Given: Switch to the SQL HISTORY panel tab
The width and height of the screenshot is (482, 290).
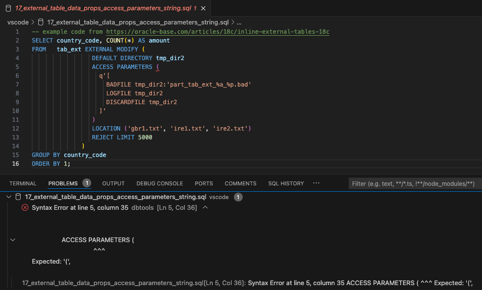Looking at the screenshot, I should [286, 183].
